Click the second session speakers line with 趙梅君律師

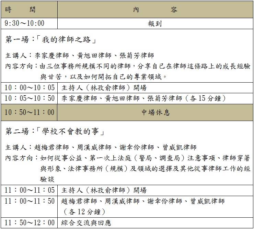pyautogui.click(x=101, y=147)
